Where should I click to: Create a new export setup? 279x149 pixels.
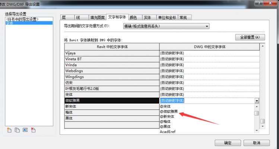point(9,130)
